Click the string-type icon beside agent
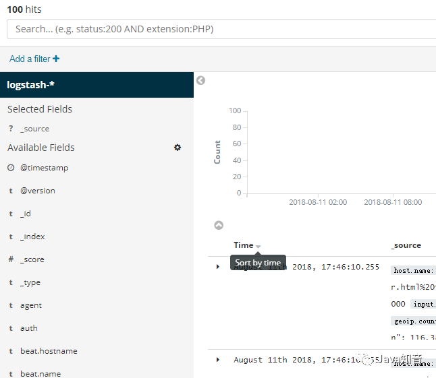 tap(11, 305)
